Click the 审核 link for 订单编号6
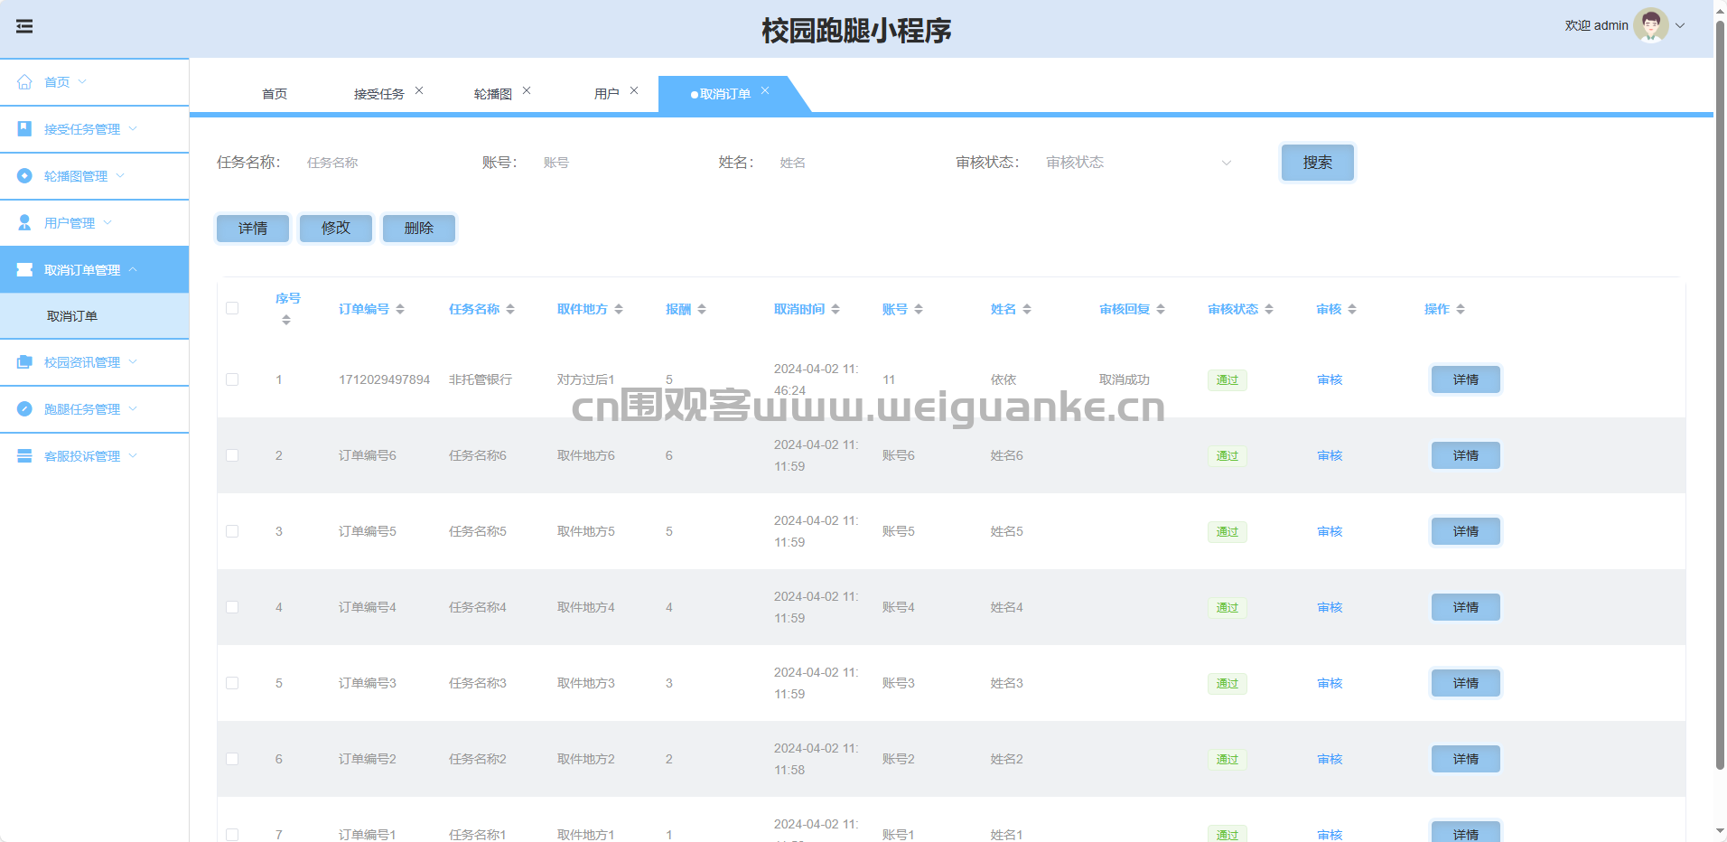This screenshot has height=842, width=1727. click(1330, 455)
